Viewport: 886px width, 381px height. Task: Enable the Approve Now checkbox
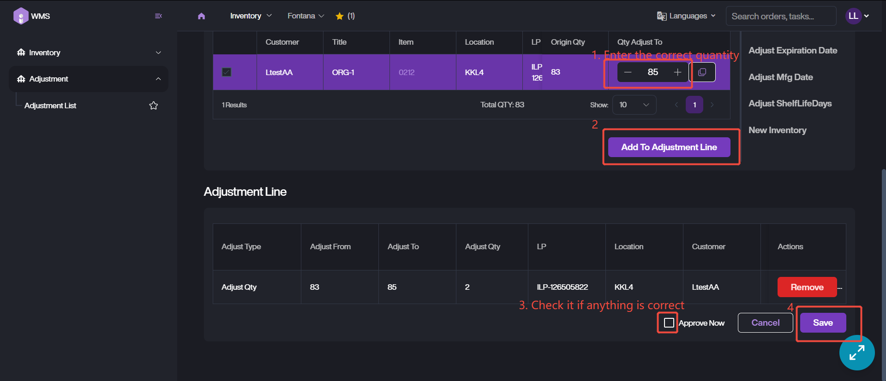click(x=669, y=322)
